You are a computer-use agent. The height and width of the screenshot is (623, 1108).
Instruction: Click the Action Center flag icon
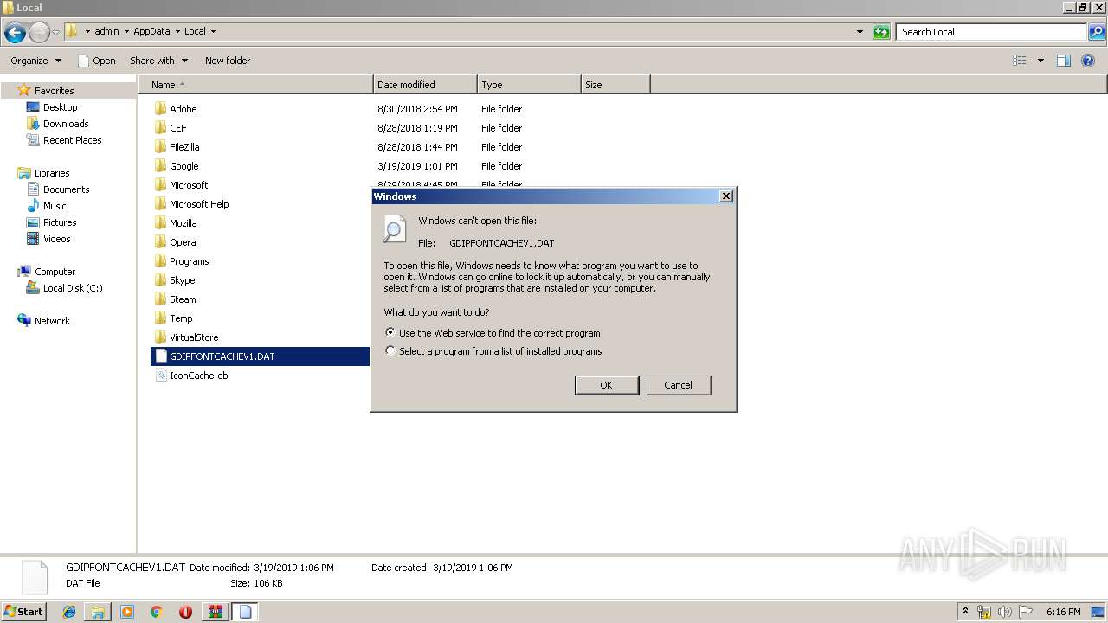1026,612
